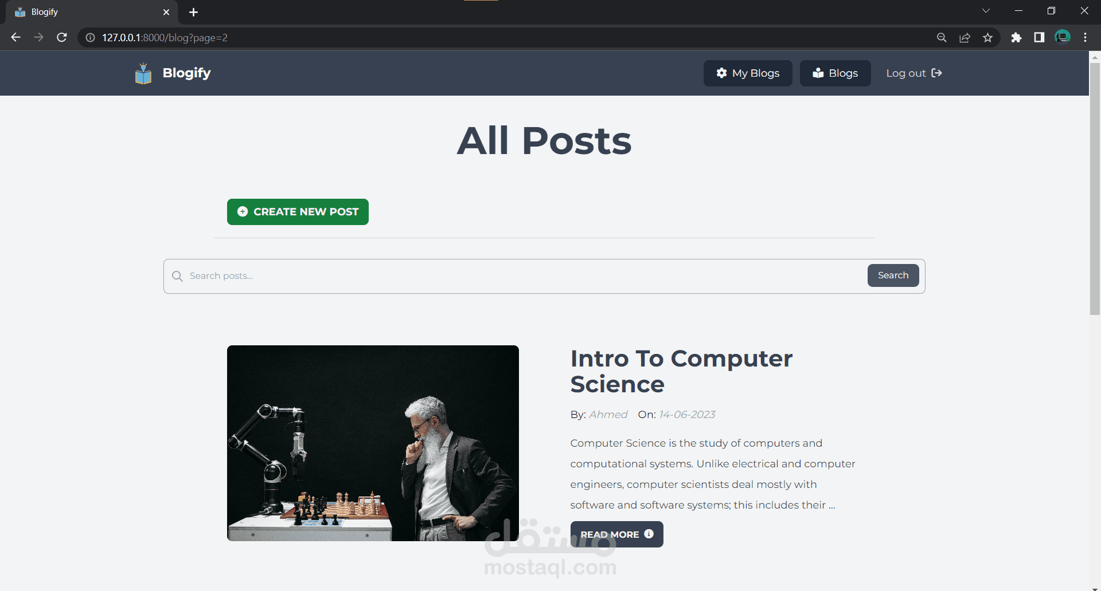Open the browser three-dot menu
The image size is (1101, 591).
[x=1085, y=38]
